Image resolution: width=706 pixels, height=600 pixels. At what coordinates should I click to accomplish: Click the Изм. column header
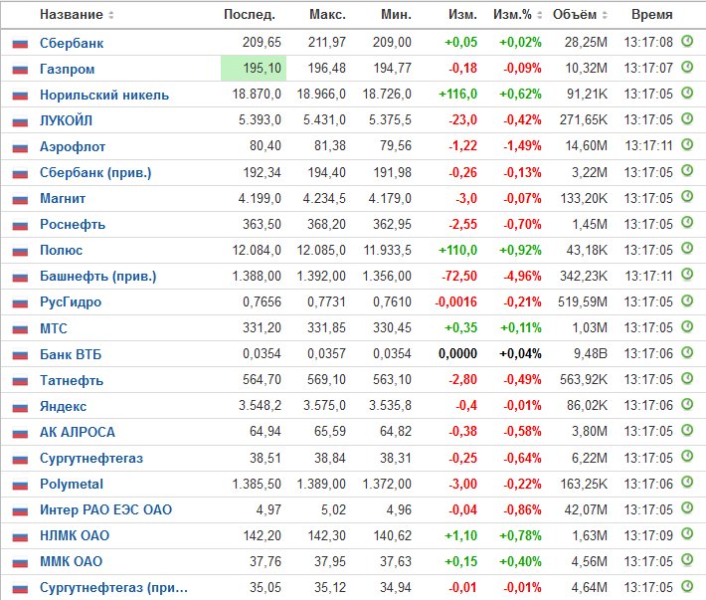tap(462, 15)
